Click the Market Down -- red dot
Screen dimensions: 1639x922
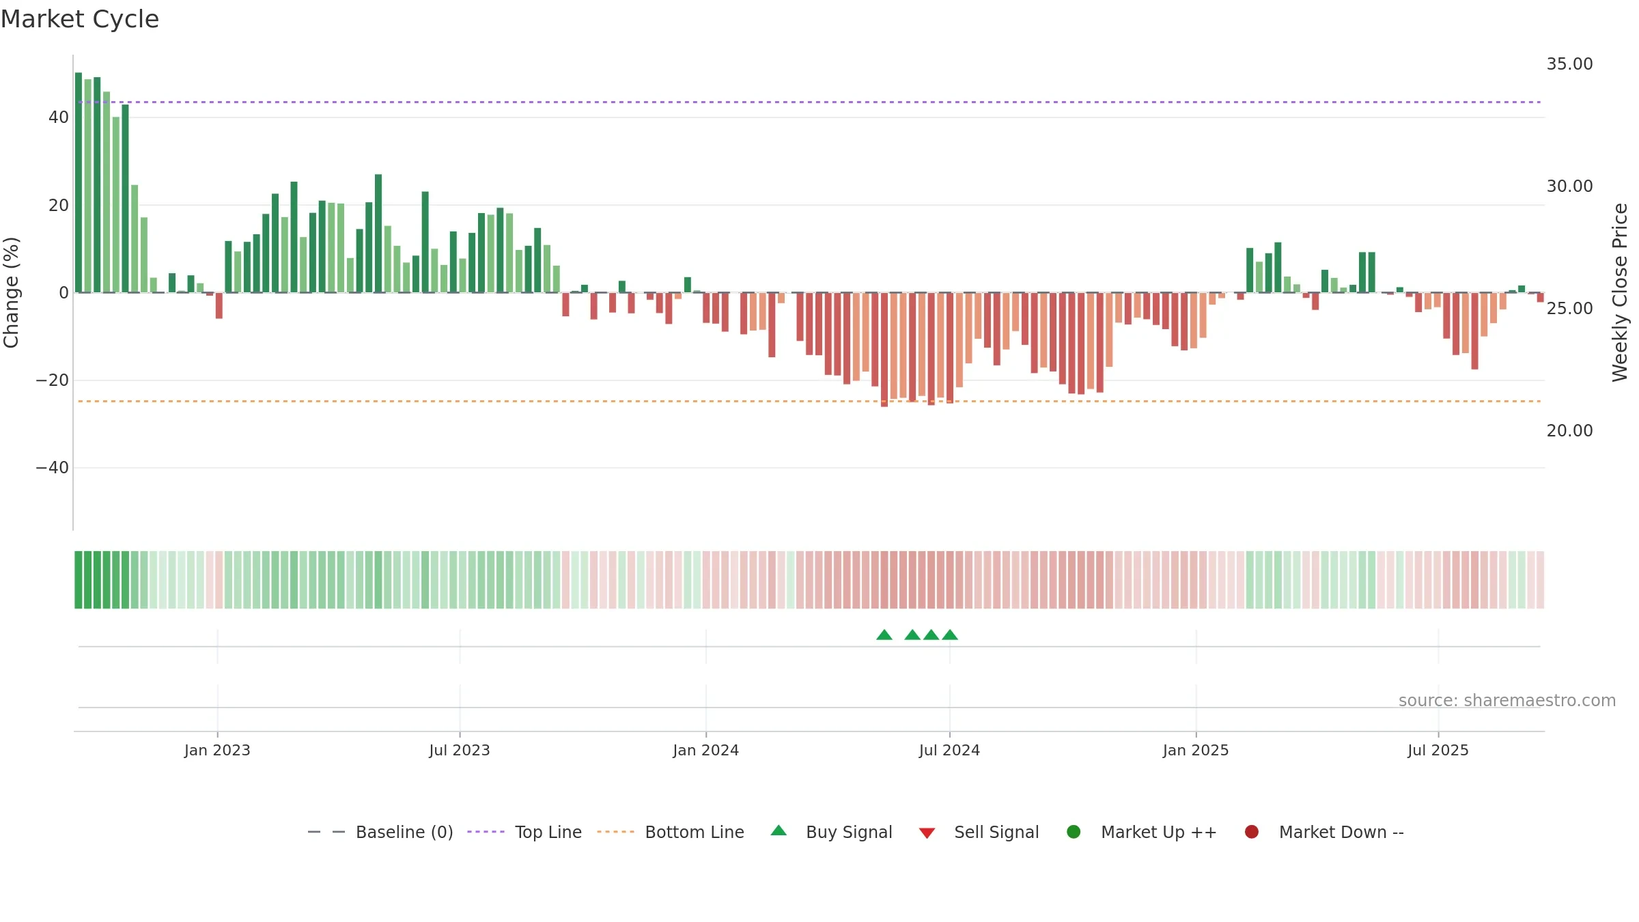coord(1252,832)
